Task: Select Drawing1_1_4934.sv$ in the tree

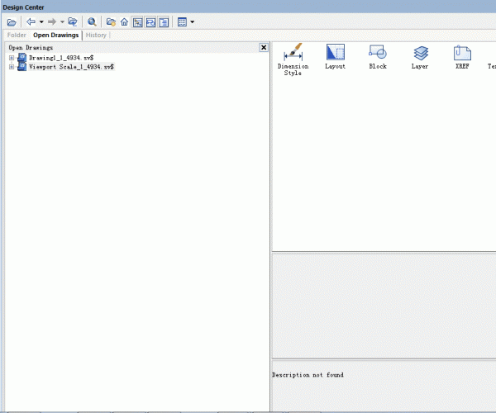Action: (61, 58)
